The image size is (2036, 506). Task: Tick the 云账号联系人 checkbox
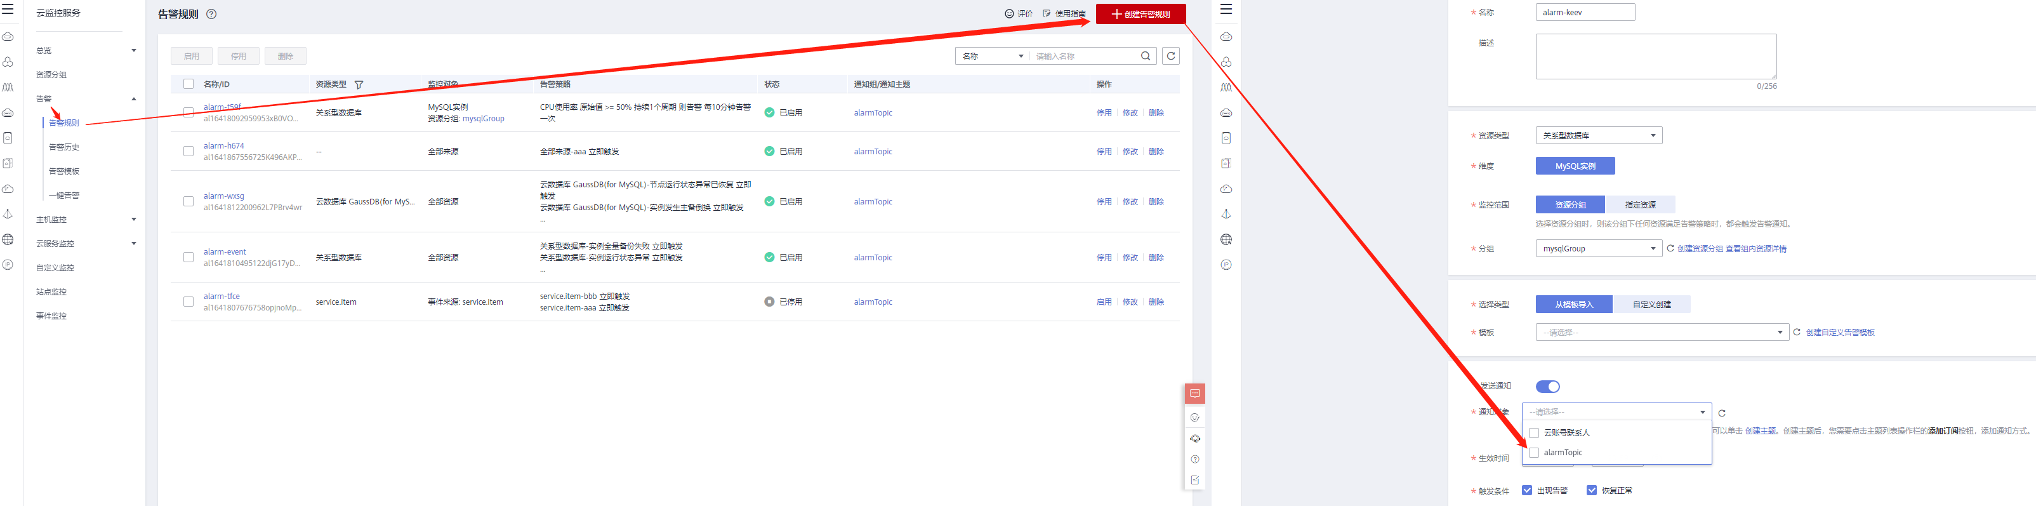[1533, 433]
